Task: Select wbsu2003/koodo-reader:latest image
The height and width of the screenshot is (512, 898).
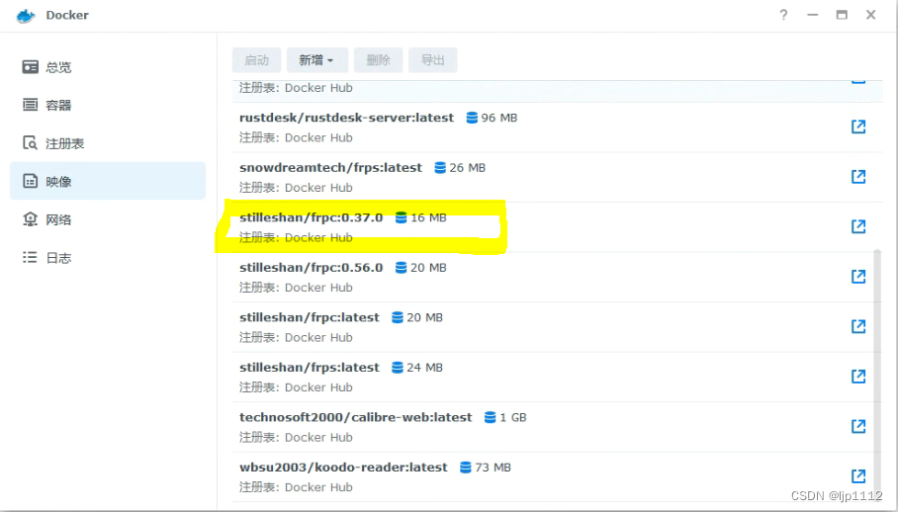Action: 557,477
